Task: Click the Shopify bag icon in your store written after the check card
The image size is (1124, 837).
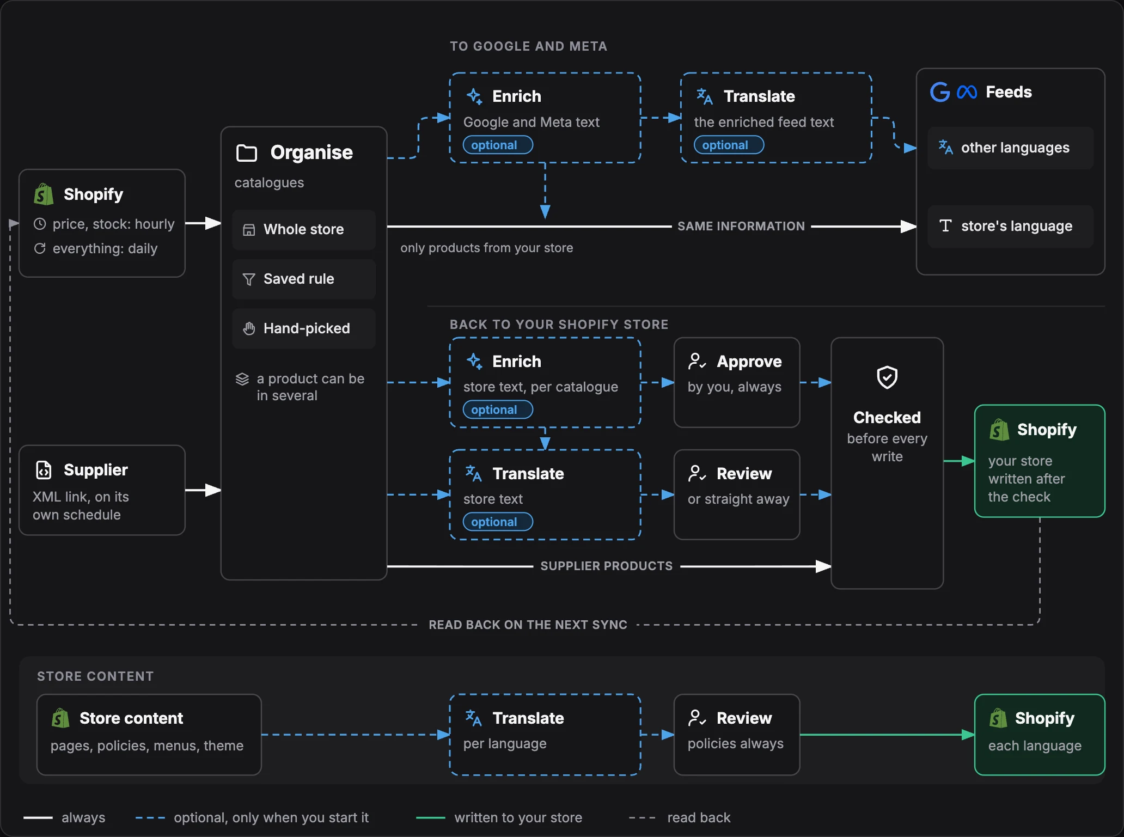Action: pos(999,430)
